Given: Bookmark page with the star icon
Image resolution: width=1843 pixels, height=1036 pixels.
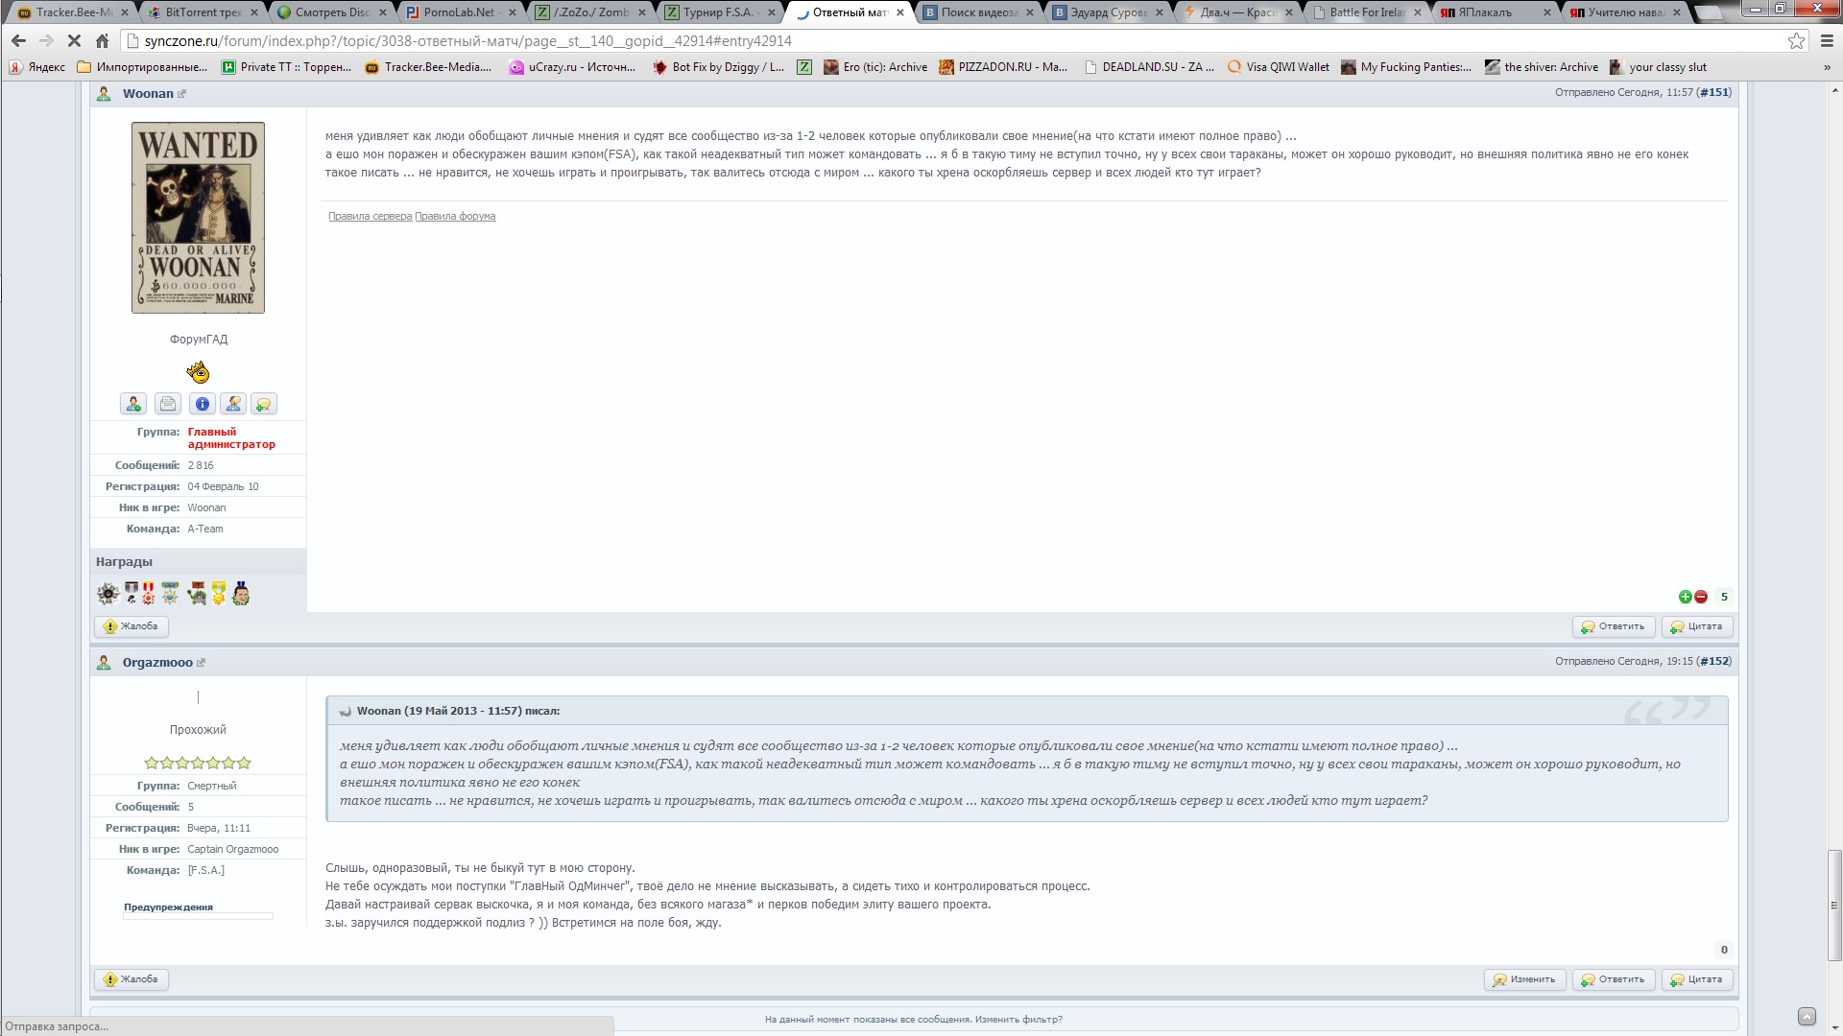Looking at the screenshot, I should [1796, 41].
